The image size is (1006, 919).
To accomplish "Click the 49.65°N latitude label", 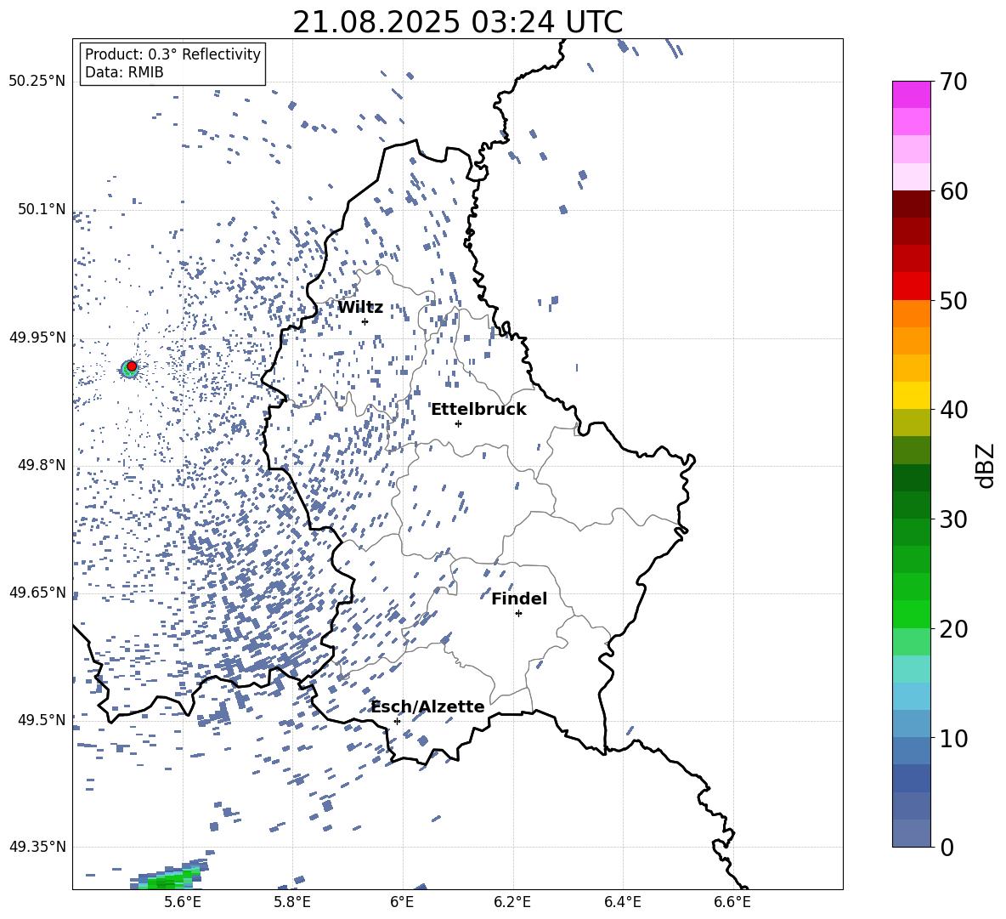I will coord(37,592).
